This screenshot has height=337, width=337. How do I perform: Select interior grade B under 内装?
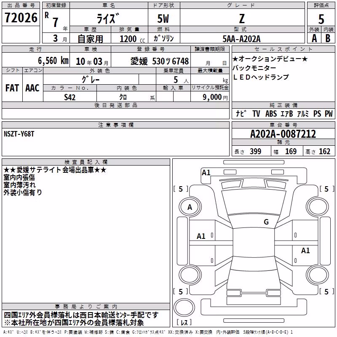328,38
